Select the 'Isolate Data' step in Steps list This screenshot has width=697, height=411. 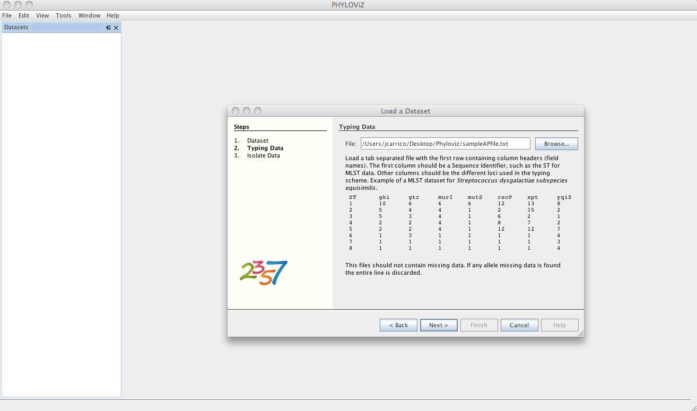point(264,155)
